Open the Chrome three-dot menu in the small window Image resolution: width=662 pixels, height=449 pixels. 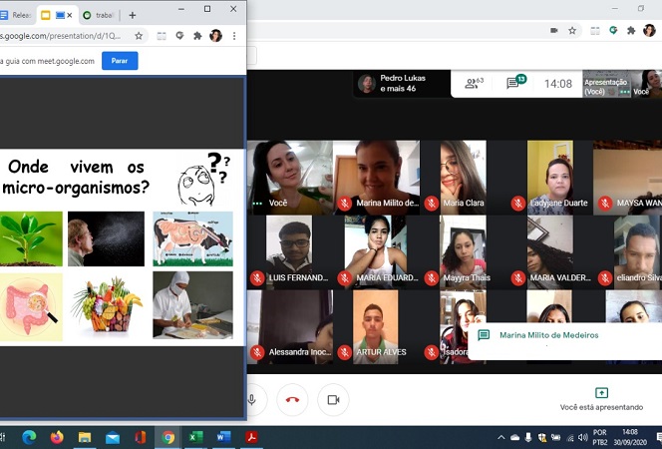point(234,36)
